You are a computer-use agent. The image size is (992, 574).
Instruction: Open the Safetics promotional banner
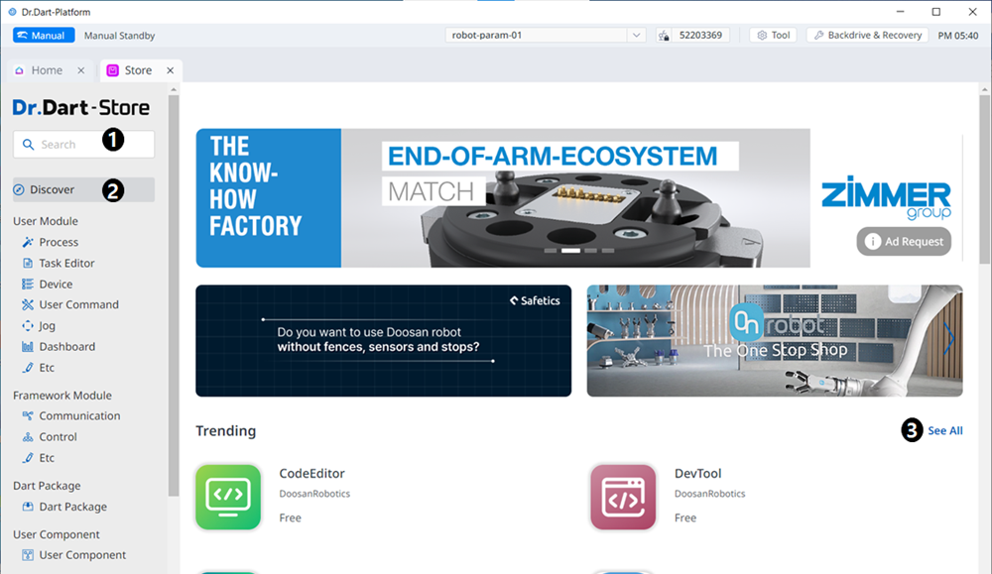(x=383, y=340)
